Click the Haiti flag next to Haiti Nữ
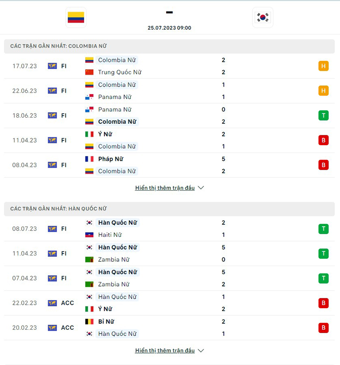Screen dimensions: 340x365 tap(90, 235)
